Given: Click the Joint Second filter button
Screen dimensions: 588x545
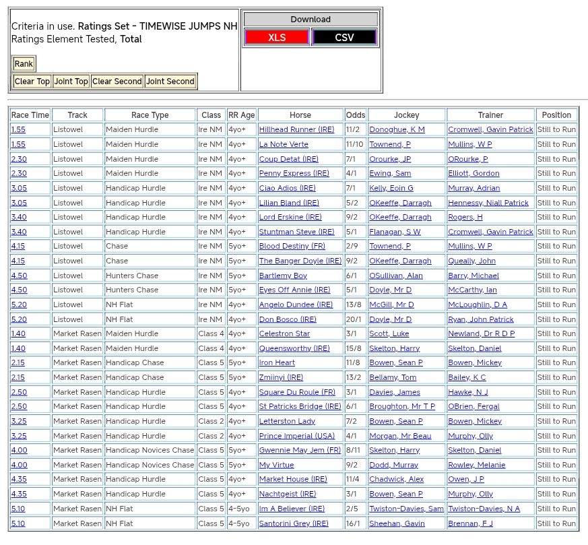Looking at the screenshot, I should pos(170,82).
